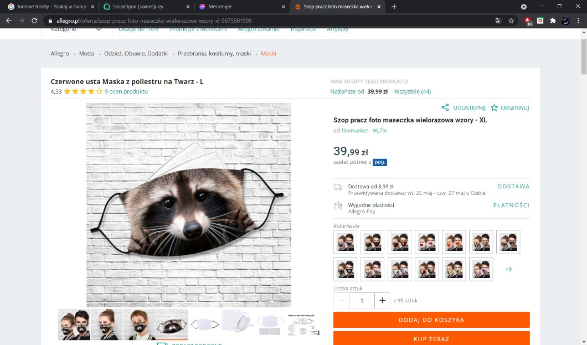Reload the Allegro page
The height and width of the screenshot is (345, 587).
34,20
